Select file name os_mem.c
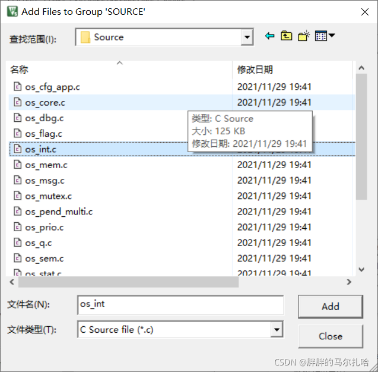Image resolution: width=378 pixels, height=372 pixels. (x=46, y=165)
